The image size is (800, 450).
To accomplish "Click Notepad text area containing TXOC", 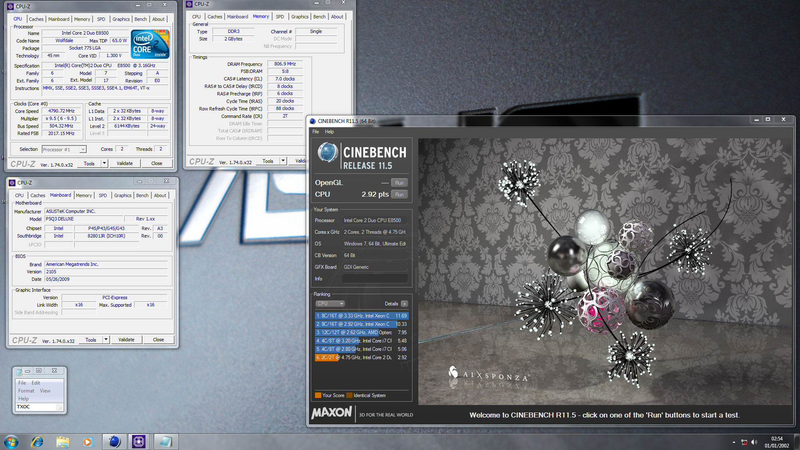I will point(40,407).
